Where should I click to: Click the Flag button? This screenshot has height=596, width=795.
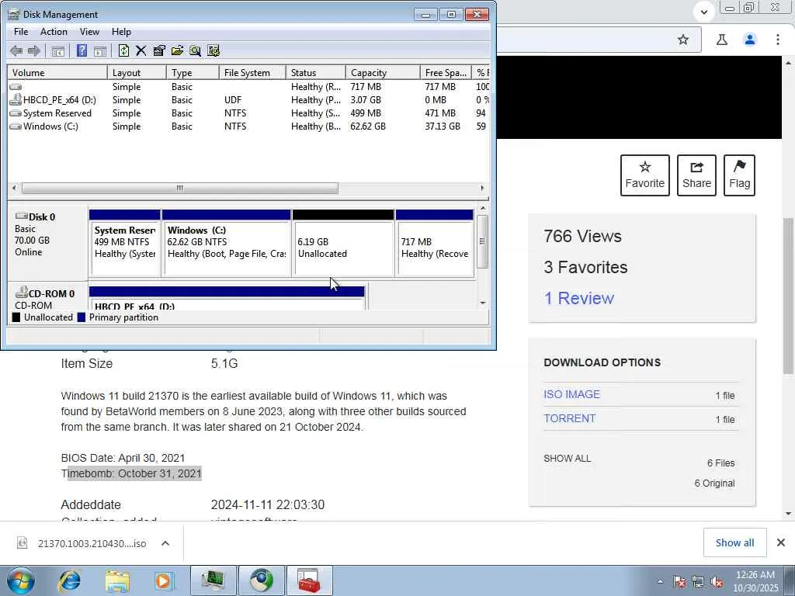(x=739, y=175)
